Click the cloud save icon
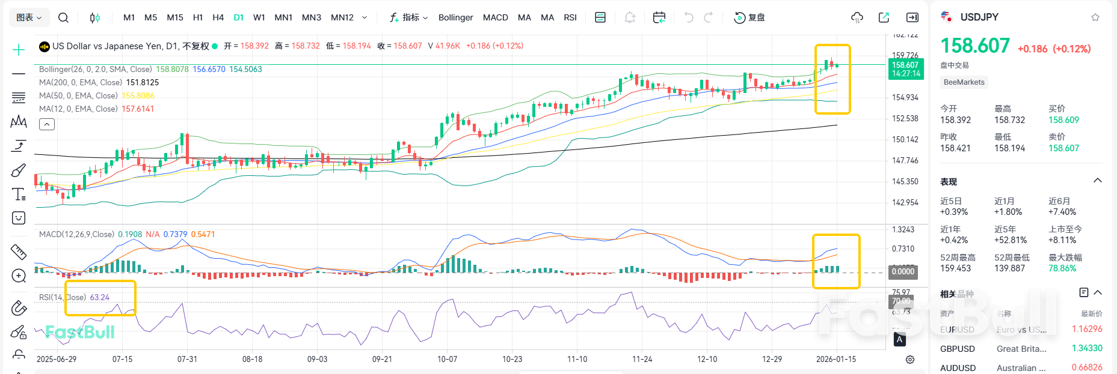 [857, 18]
